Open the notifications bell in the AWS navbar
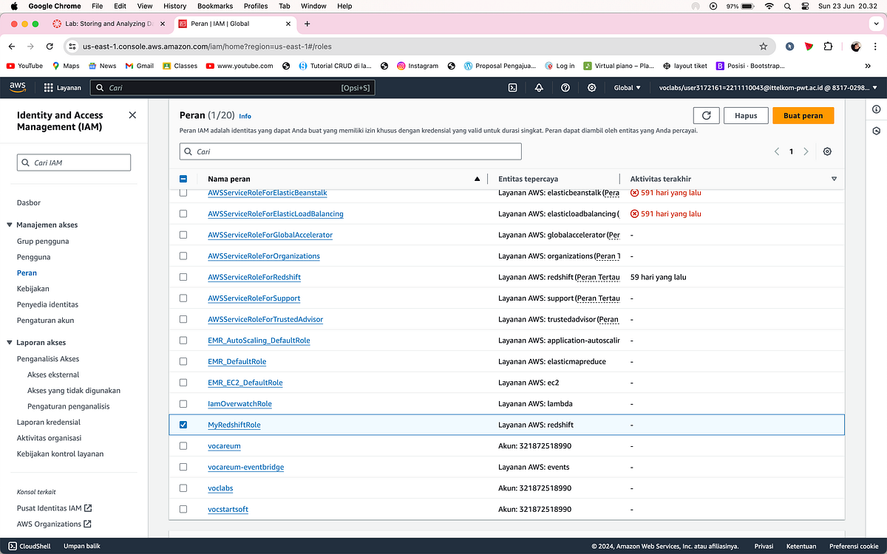Image resolution: width=887 pixels, height=554 pixels. [x=539, y=87]
